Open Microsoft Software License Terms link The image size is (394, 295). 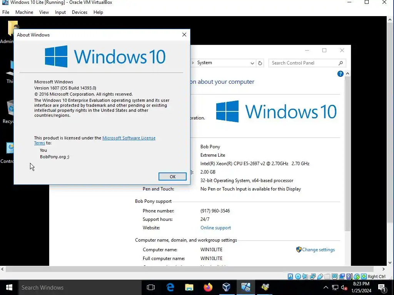[129, 138]
